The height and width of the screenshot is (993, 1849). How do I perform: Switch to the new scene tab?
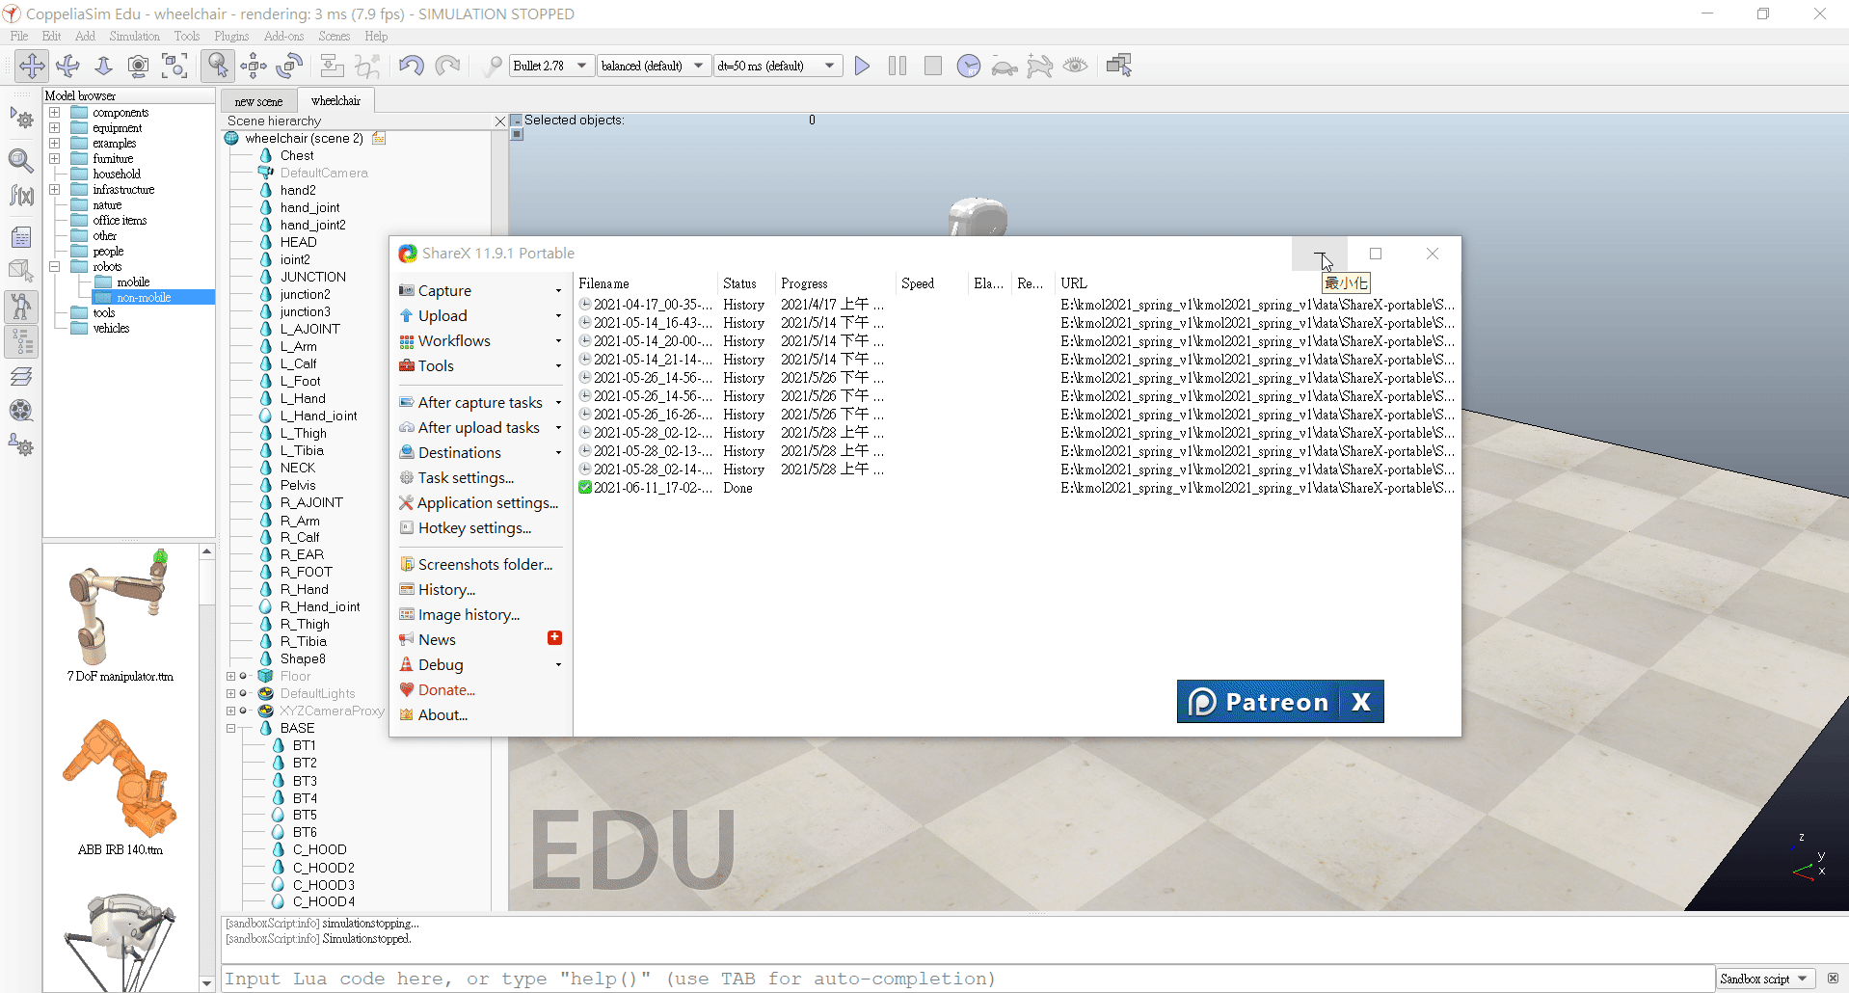pyautogui.click(x=258, y=101)
